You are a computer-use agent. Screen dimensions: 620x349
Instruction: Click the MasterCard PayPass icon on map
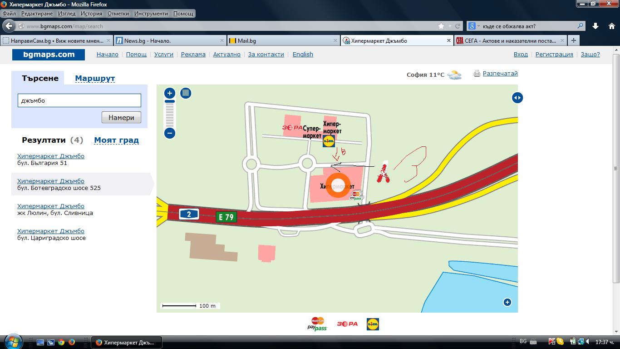pyautogui.click(x=357, y=195)
